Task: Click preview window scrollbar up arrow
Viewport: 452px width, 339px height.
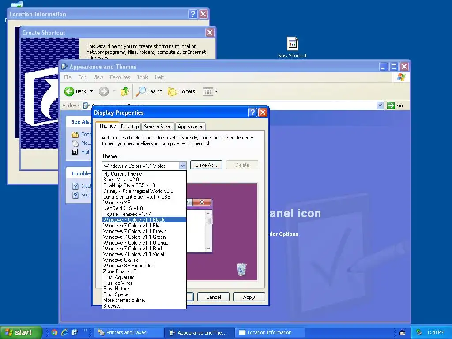Action: click(208, 213)
